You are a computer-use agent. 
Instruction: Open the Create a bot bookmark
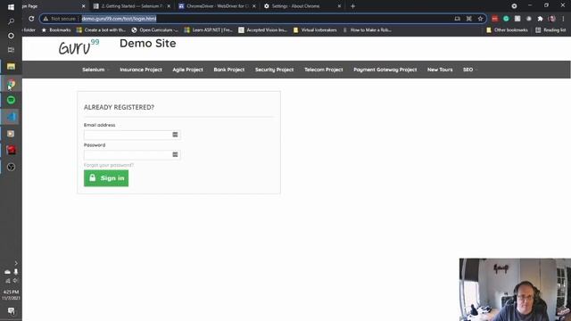(101, 29)
